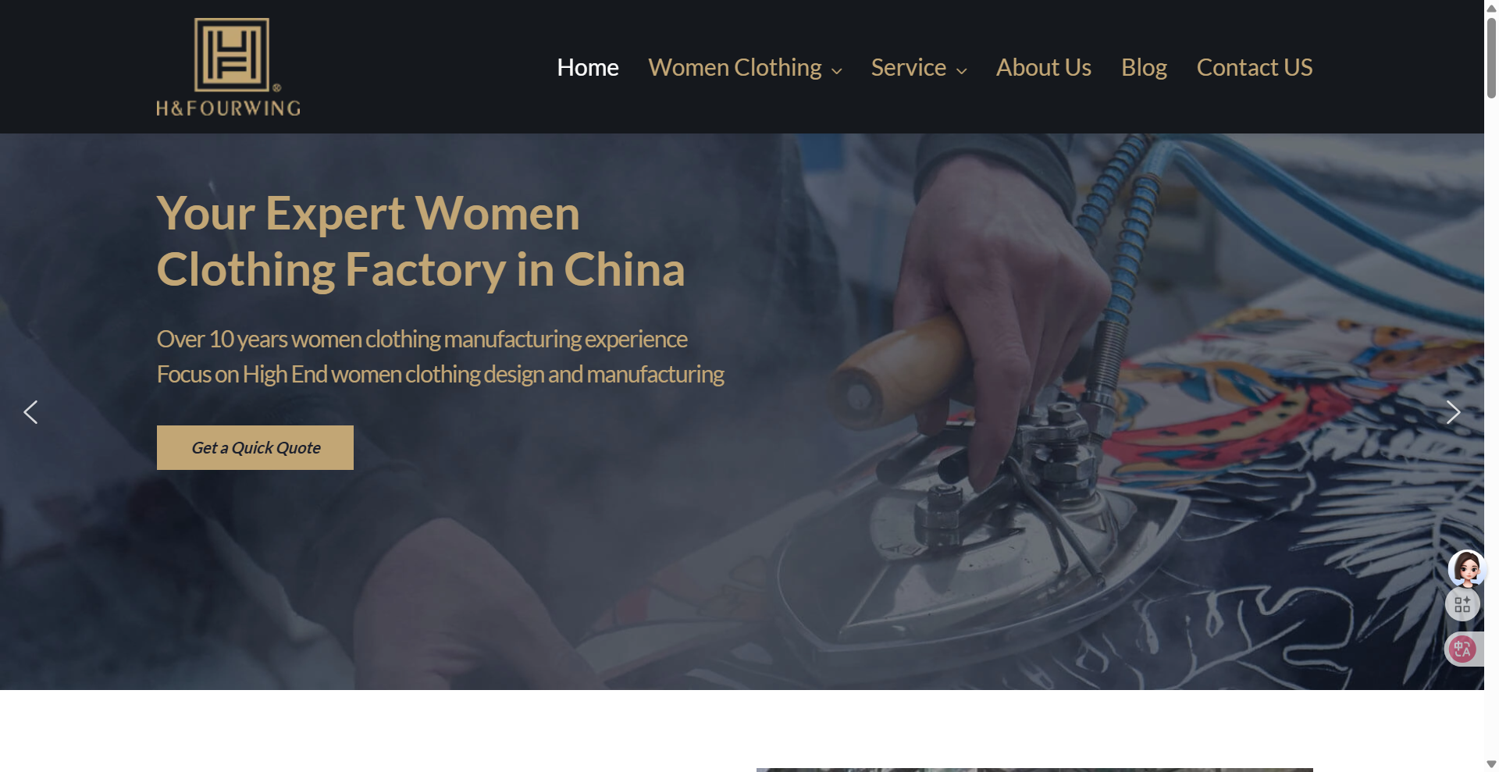Expand Service dropdown chevron

point(962,71)
